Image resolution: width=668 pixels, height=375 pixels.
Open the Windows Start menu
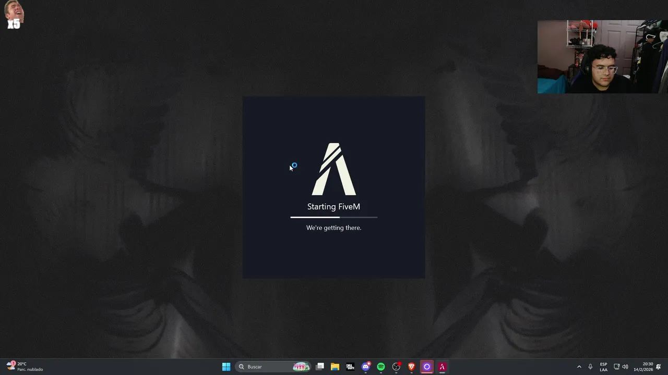[226, 367]
